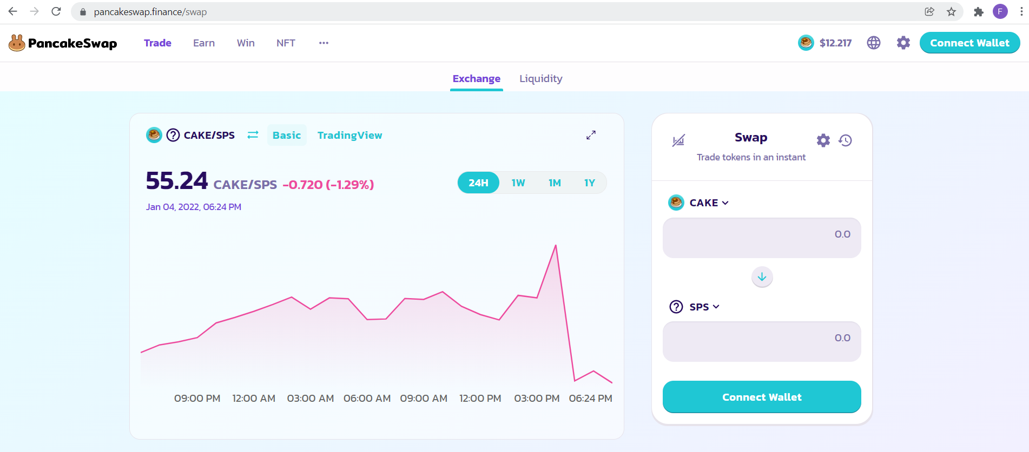Hide the chart using the Swap panel chart icon

[678, 140]
